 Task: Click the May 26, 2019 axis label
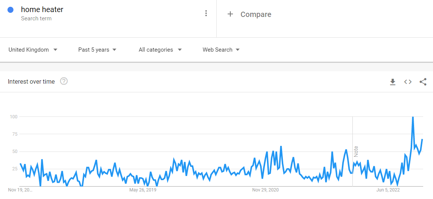[x=143, y=190]
